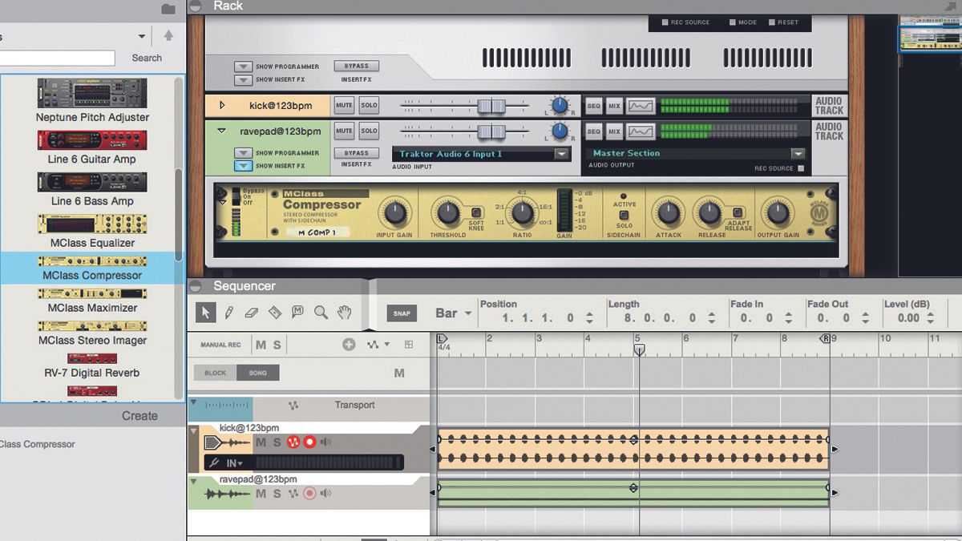The width and height of the screenshot is (962, 541).
Task: Select MClass Maximizer in the device list
Action: coord(91,308)
